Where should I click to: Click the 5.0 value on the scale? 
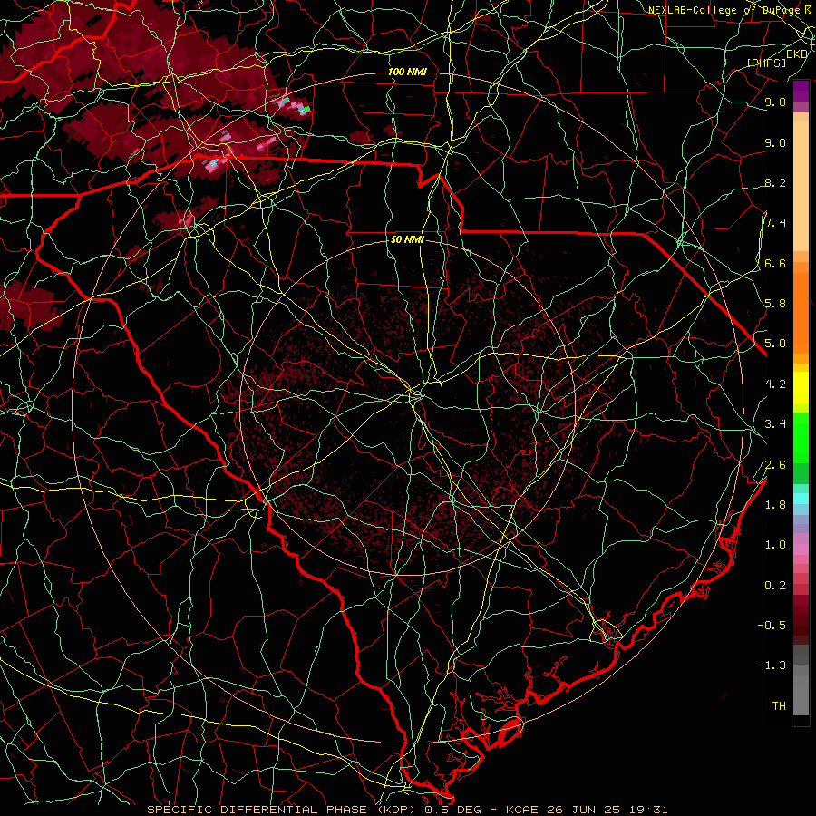[775, 344]
